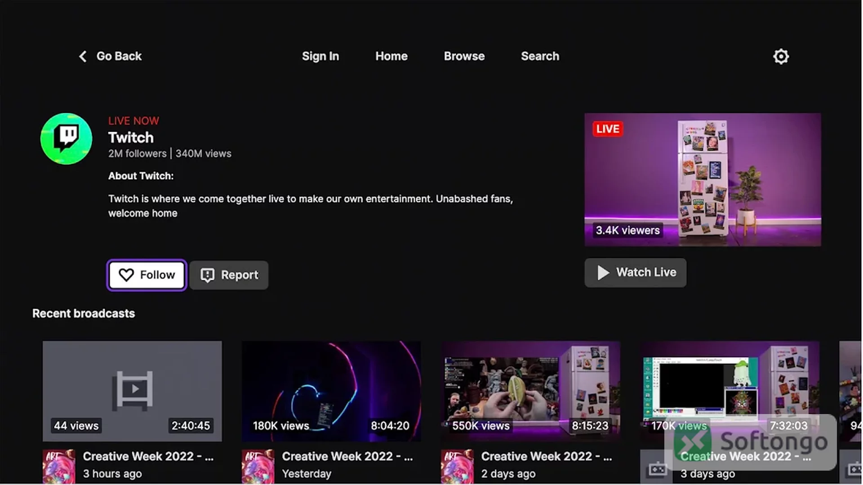Screen dimensions: 863x485
Task: Click the Creative Week 2022 title from 2 days ago
Action: point(547,456)
